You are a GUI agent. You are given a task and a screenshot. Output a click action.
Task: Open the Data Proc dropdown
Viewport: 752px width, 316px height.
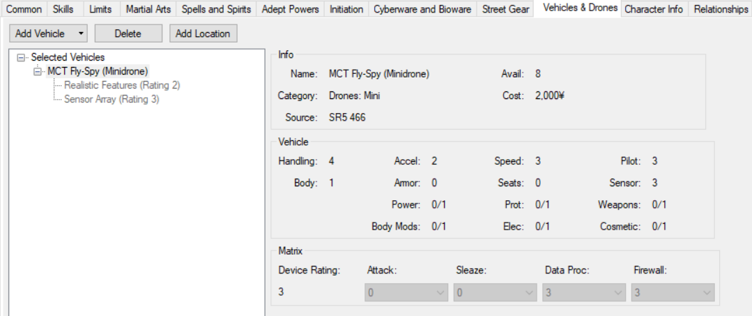coord(584,292)
